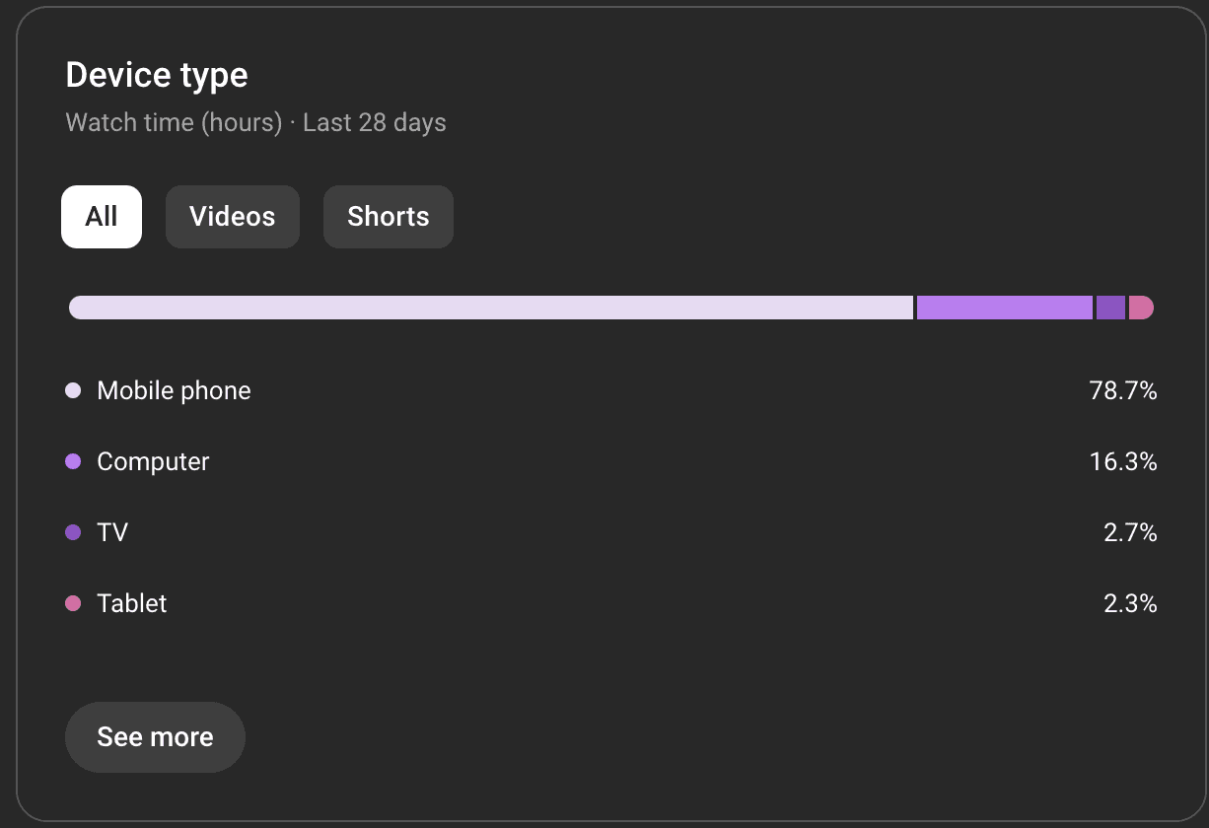Select the Mobile phone row label

click(174, 391)
